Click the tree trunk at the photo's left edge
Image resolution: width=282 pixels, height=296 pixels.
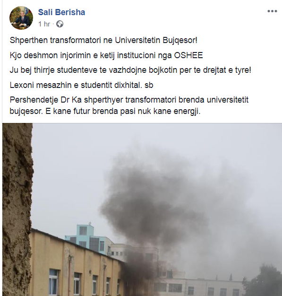click(17, 209)
